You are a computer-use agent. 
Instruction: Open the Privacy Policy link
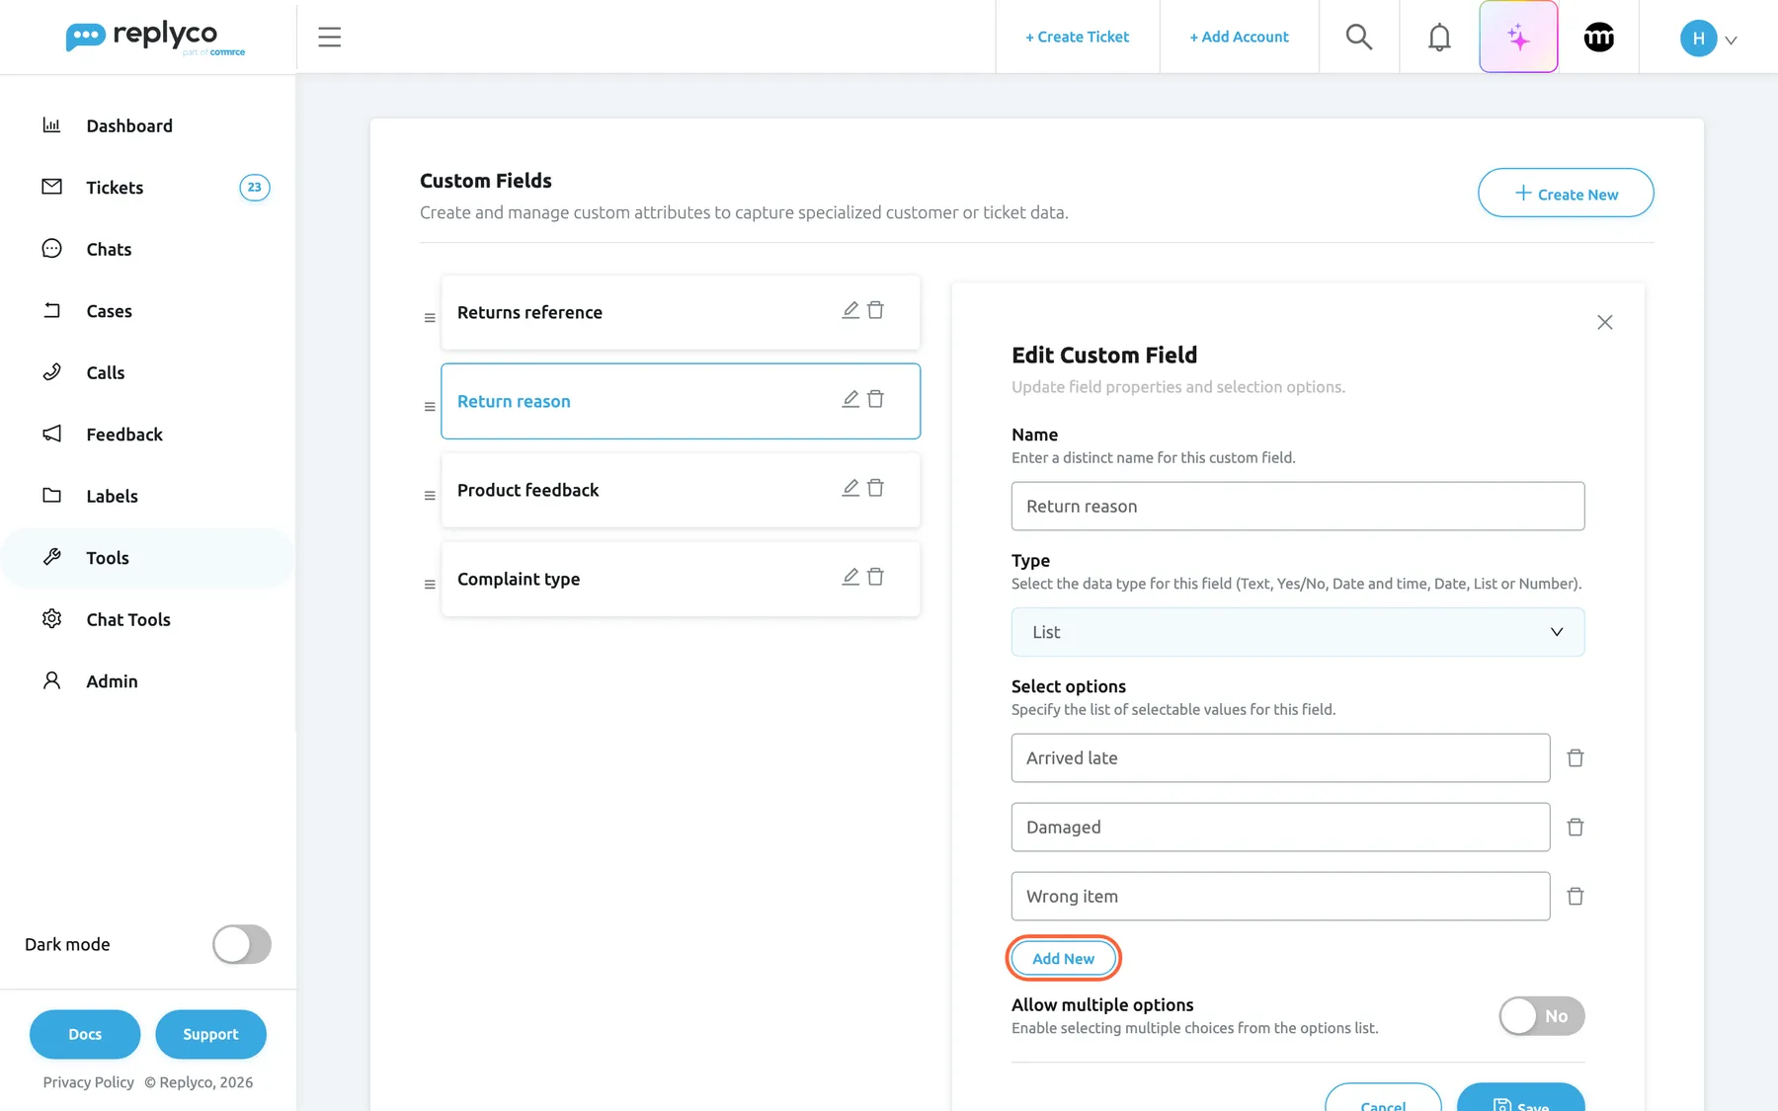pyautogui.click(x=88, y=1082)
